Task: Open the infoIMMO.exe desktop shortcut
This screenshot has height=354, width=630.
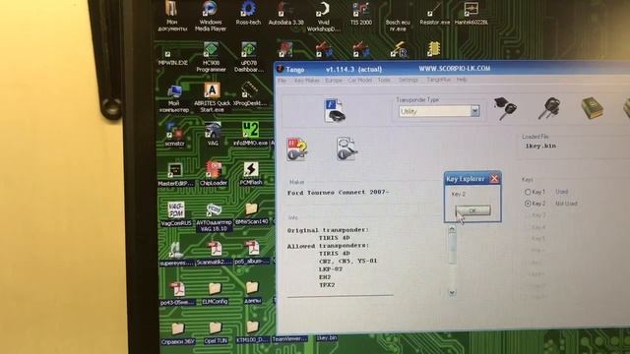Action: [250, 134]
